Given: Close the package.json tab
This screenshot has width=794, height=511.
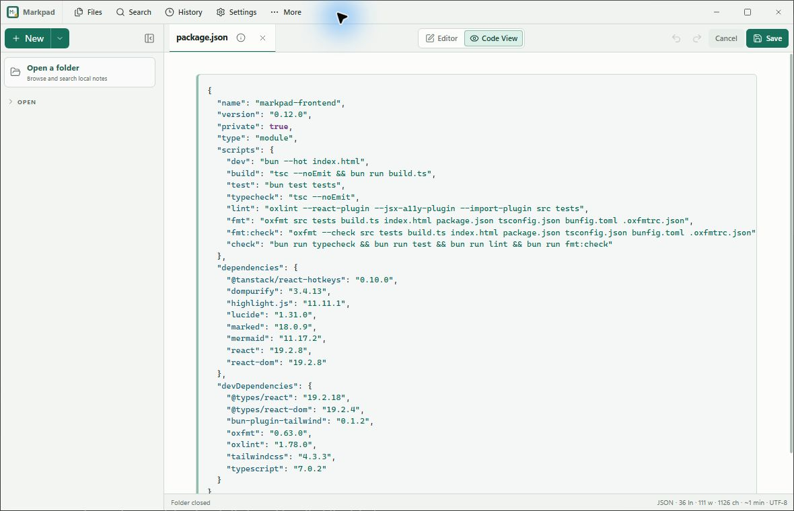Looking at the screenshot, I should [x=263, y=38].
